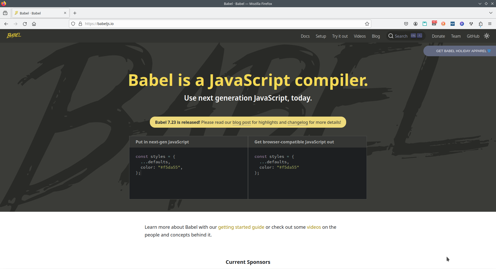496x269 pixels.
Task: Open tracking protection shield info
Action: pos(73,24)
